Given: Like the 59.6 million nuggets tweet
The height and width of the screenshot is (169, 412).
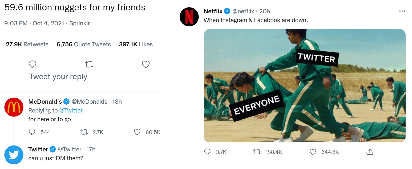Looking at the screenshot, I should coord(146,64).
